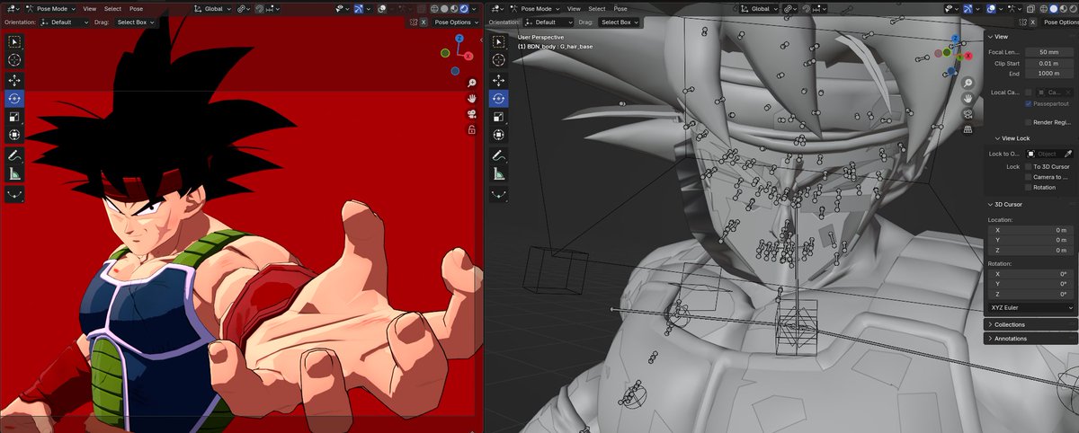This screenshot has height=433, width=1079.
Task: Toggle X-axis mirror button in left viewport header
Action: click(x=424, y=22)
